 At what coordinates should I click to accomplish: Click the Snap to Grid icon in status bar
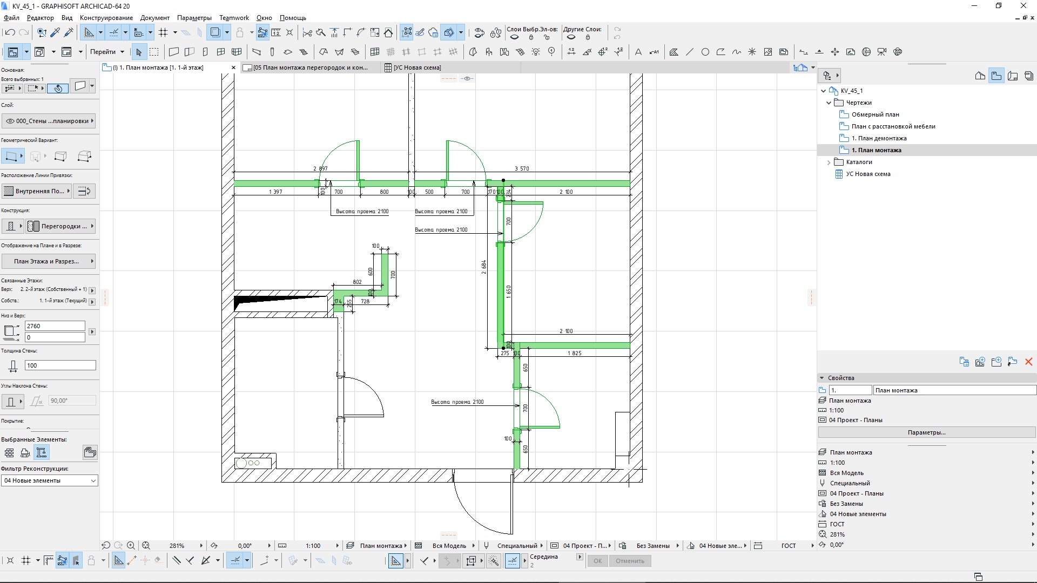(25, 561)
